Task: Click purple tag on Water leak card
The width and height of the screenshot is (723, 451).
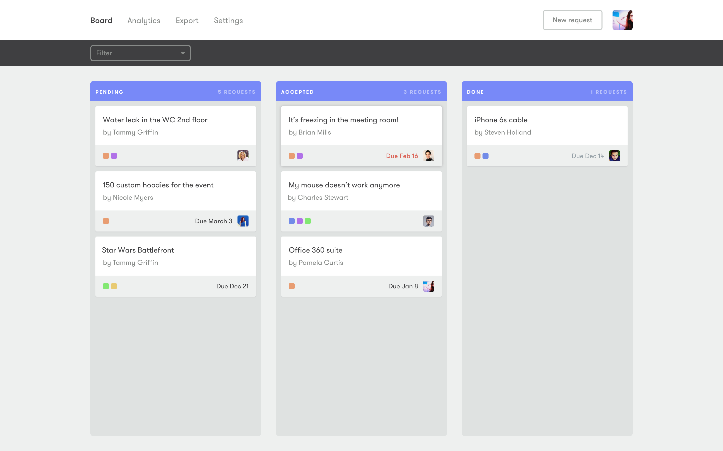Action: pyautogui.click(x=114, y=156)
